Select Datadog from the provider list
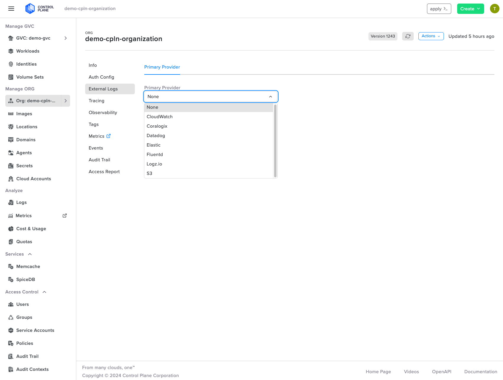The image size is (503, 380). (x=156, y=136)
